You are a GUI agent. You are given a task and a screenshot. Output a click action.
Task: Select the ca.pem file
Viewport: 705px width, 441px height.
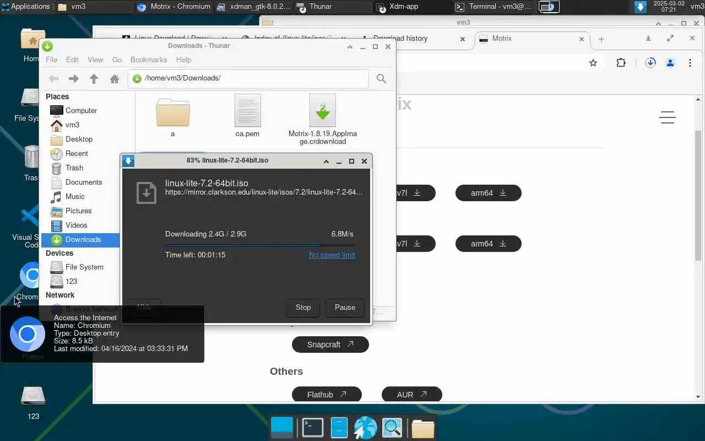(247, 116)
